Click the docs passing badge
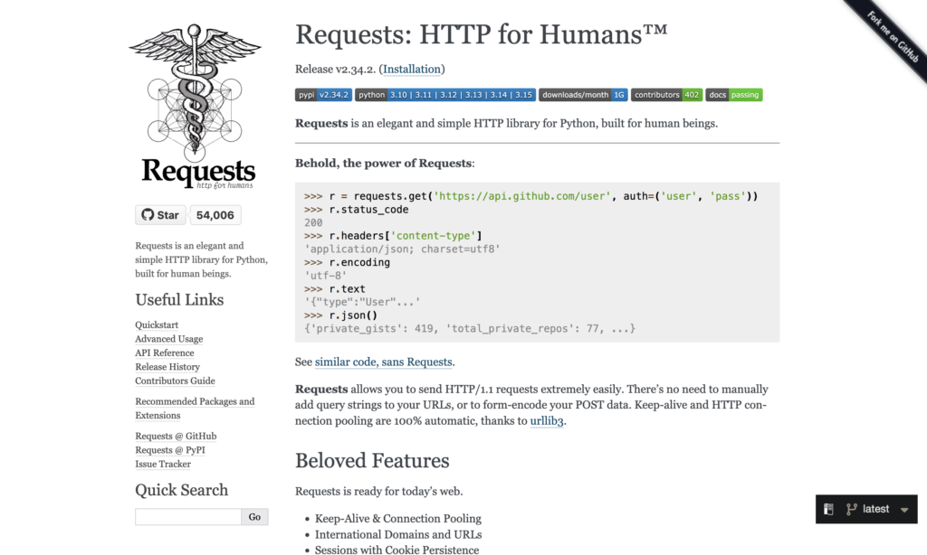 [733, 95]
